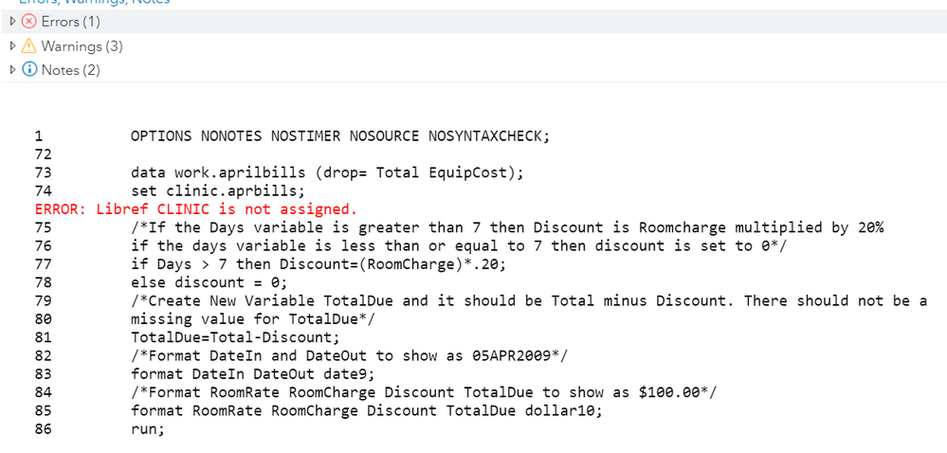Open the Notes (2) label
Image resolution: width=947 pixels, height=453 pixels.
point(70,69)
